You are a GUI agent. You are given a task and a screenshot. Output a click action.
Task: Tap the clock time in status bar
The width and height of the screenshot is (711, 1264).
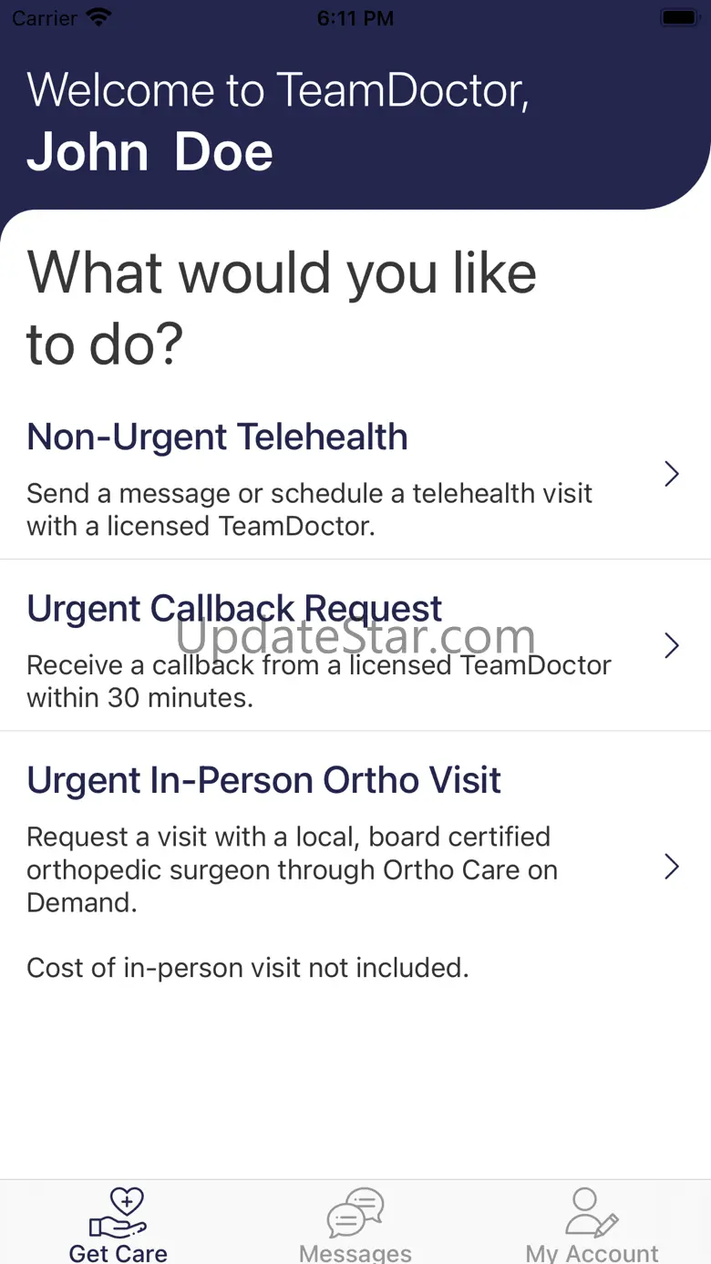click(355, 18)
